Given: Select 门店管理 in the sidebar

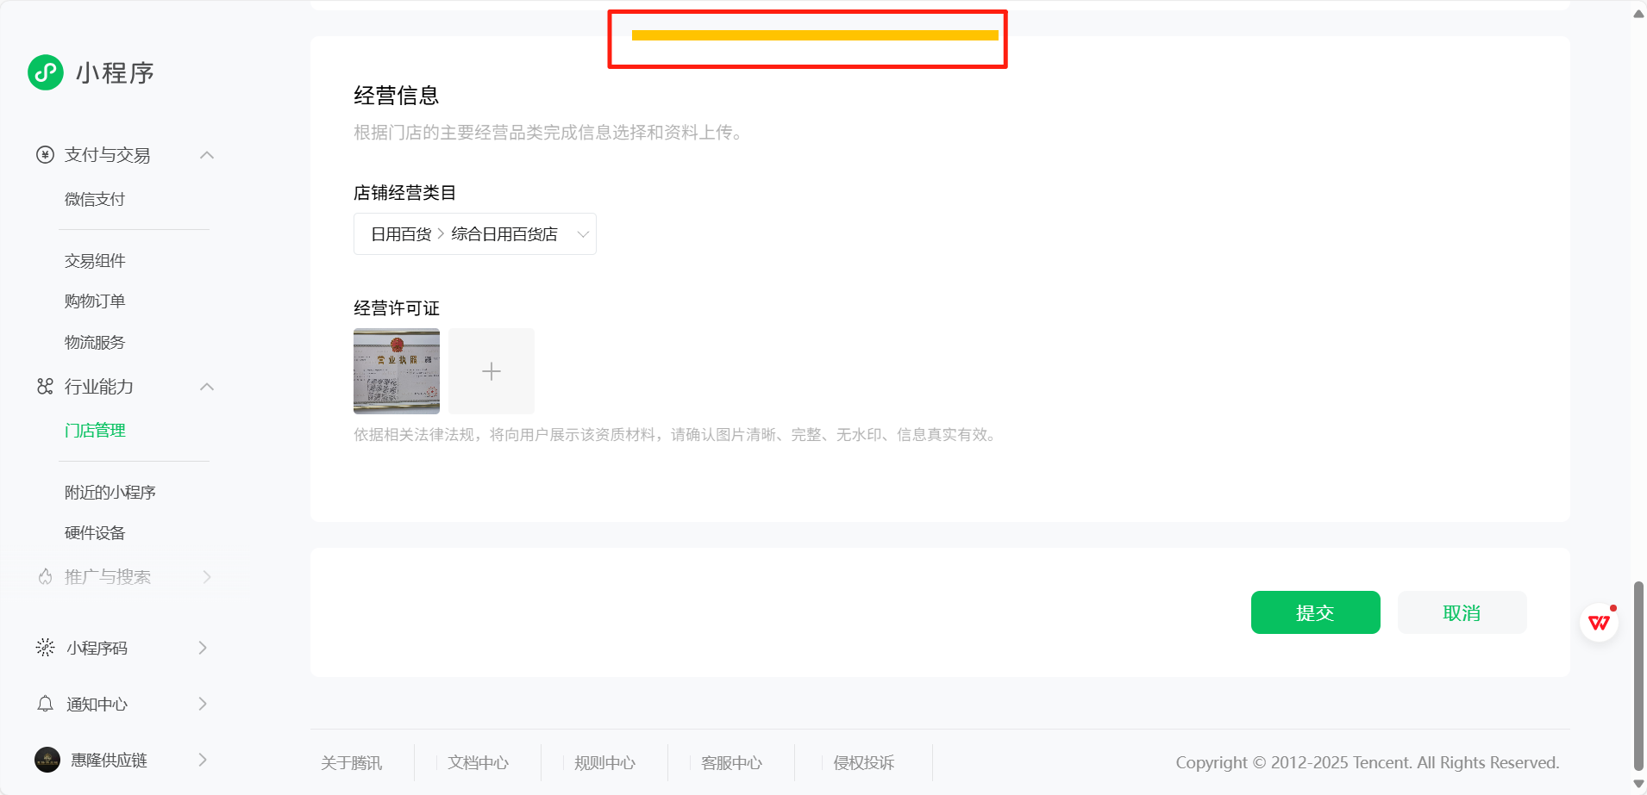Looking at the screenshot, I should click(x=95, y=431).
